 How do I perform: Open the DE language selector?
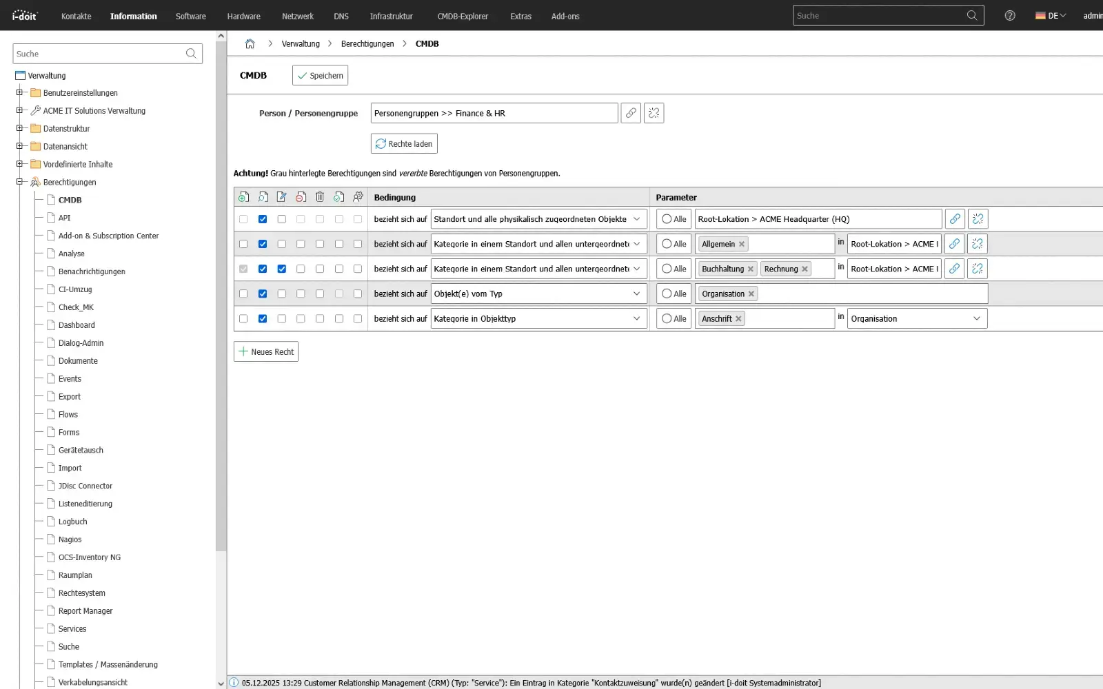1051,15
